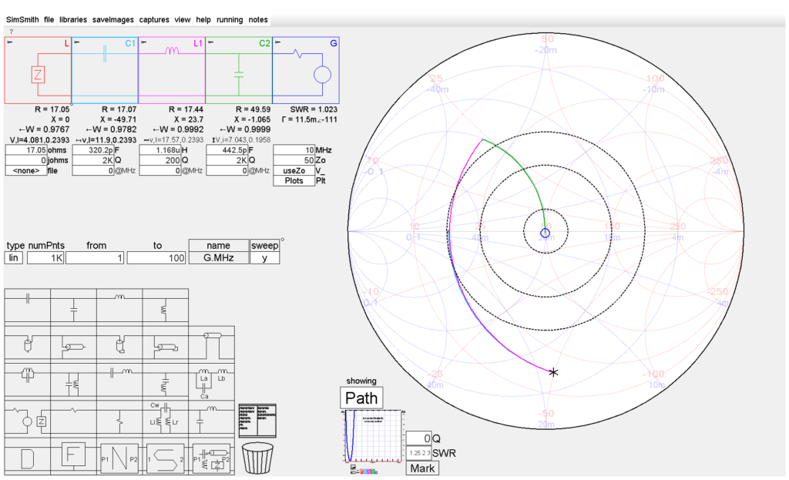
Task: Edit the load 17.05 ohms field
Action: (x=26, y=150)
